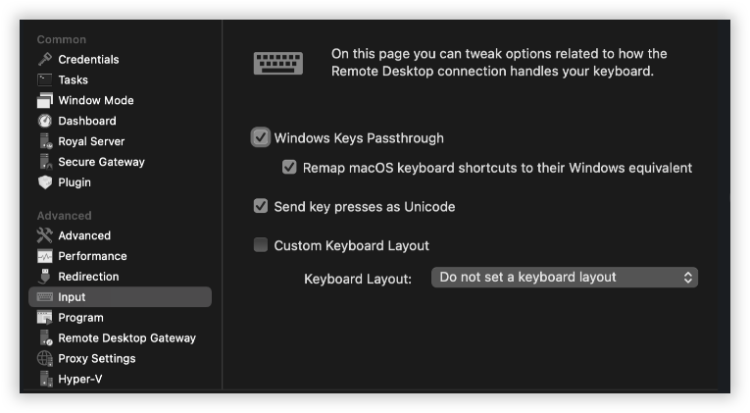The height and width of the screenshot is (413, 750).
Task: Click the Royal Server icon
Action: [45, 142]
